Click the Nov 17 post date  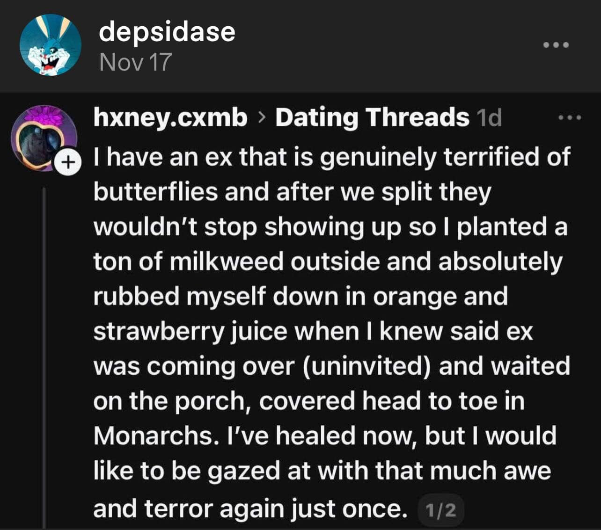coord(135,62)
